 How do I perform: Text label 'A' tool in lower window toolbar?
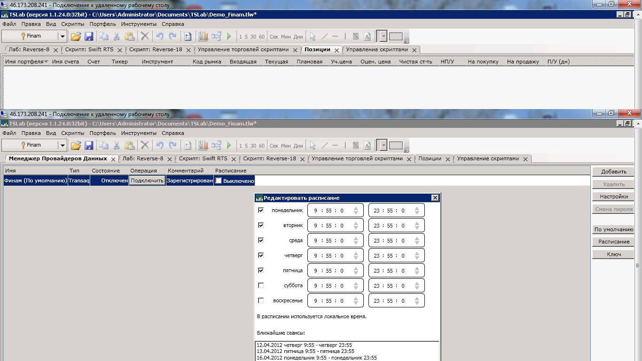point(368,145)
